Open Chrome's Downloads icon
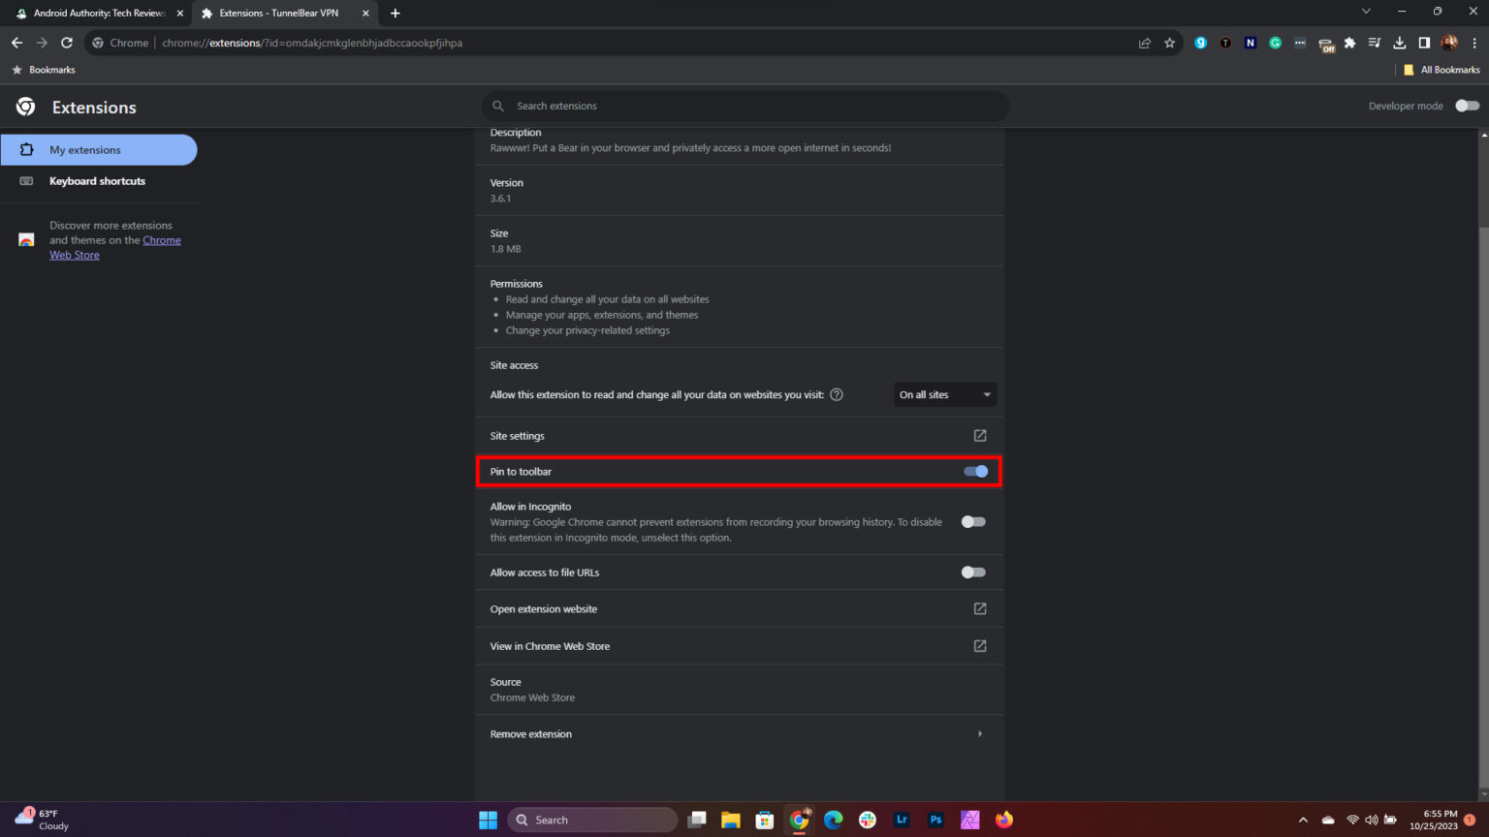 pyautogui.click(x=1399, y=43)
